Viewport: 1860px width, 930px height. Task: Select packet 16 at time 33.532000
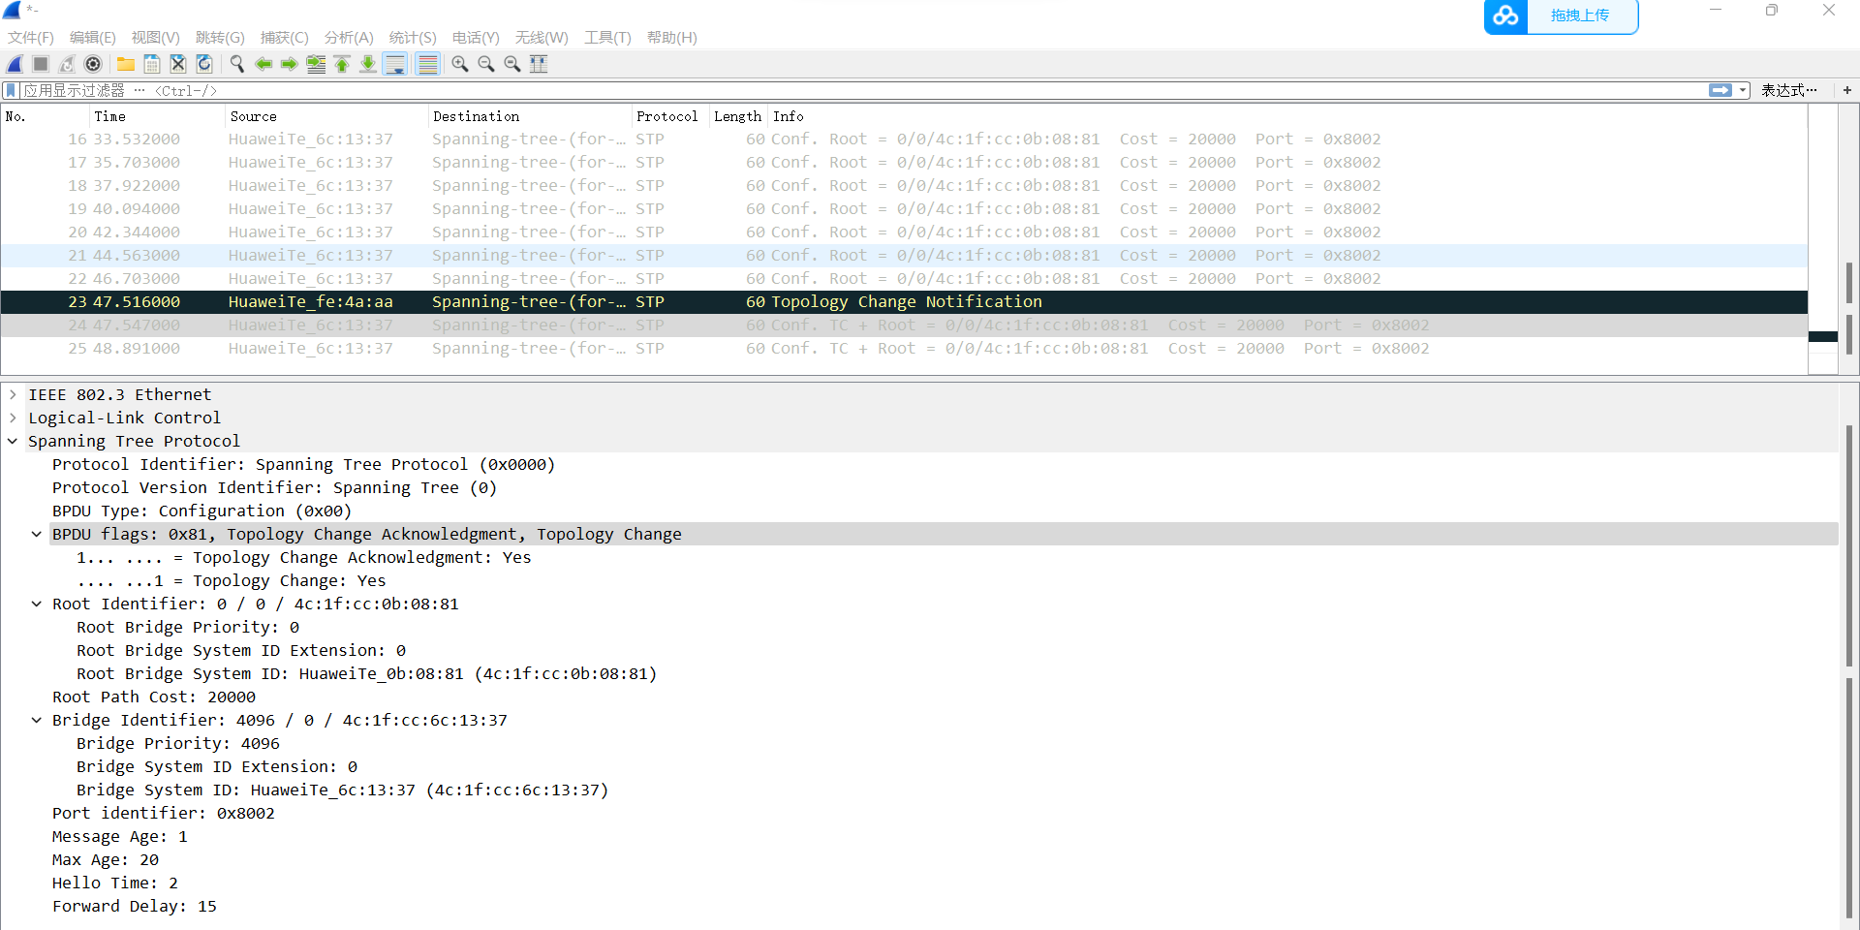(x=904, y=139)
